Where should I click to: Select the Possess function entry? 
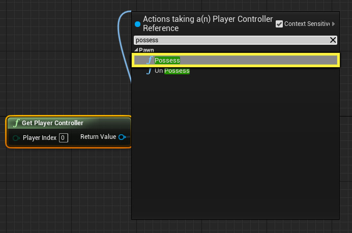click(x=236, y=60)
